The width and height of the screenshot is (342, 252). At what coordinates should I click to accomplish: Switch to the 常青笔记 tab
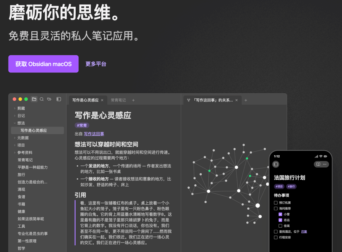(x=118, y=100)
